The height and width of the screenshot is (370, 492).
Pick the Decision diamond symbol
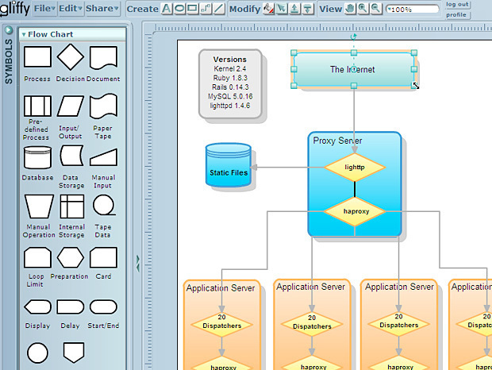[71, 57]
